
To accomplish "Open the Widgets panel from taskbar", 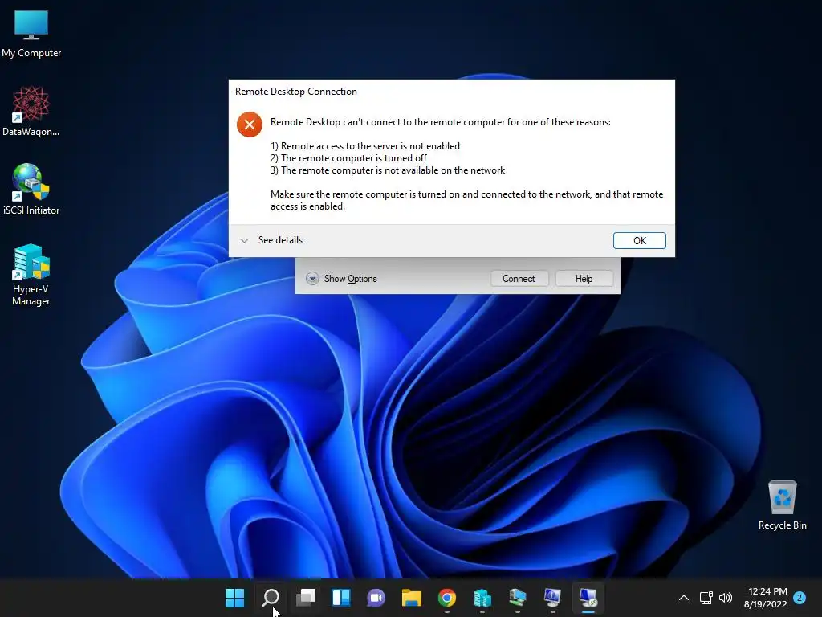I will pos(340,598).
